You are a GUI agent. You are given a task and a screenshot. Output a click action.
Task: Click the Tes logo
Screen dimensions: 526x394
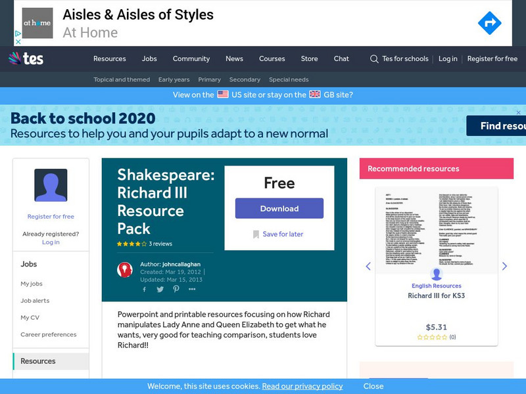26,58
